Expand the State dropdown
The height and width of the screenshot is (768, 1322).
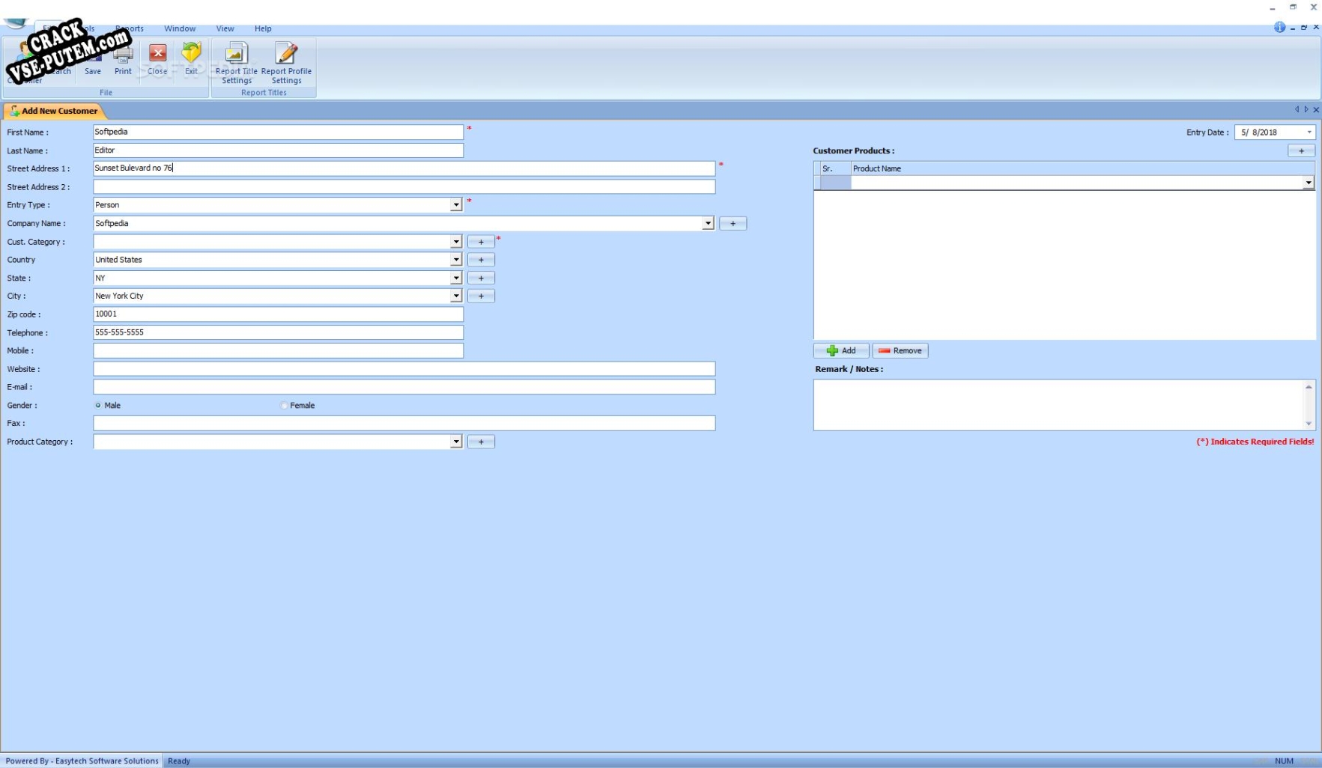point(455,278)
